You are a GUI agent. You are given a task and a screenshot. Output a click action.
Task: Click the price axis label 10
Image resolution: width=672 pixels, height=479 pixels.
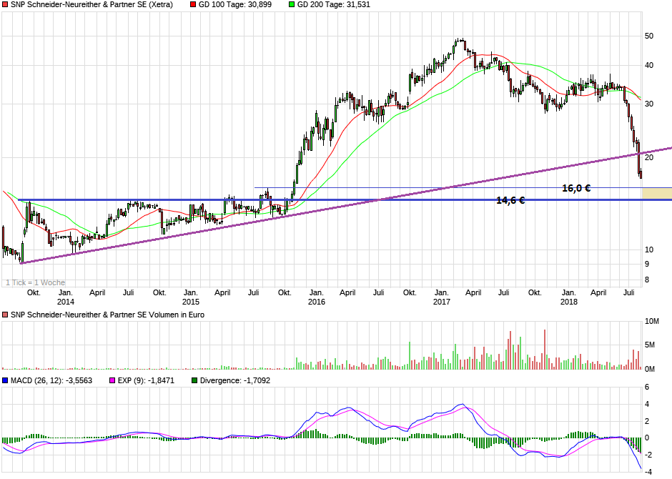pos(649,250)
